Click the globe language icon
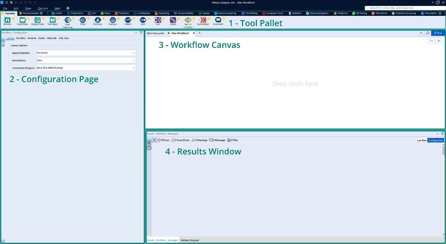 (x=68, y=8)
